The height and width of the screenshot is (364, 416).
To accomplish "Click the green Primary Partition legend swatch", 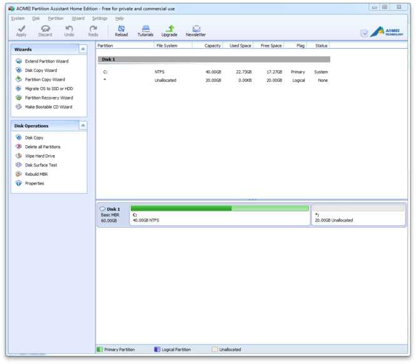I will coord(99,349).
